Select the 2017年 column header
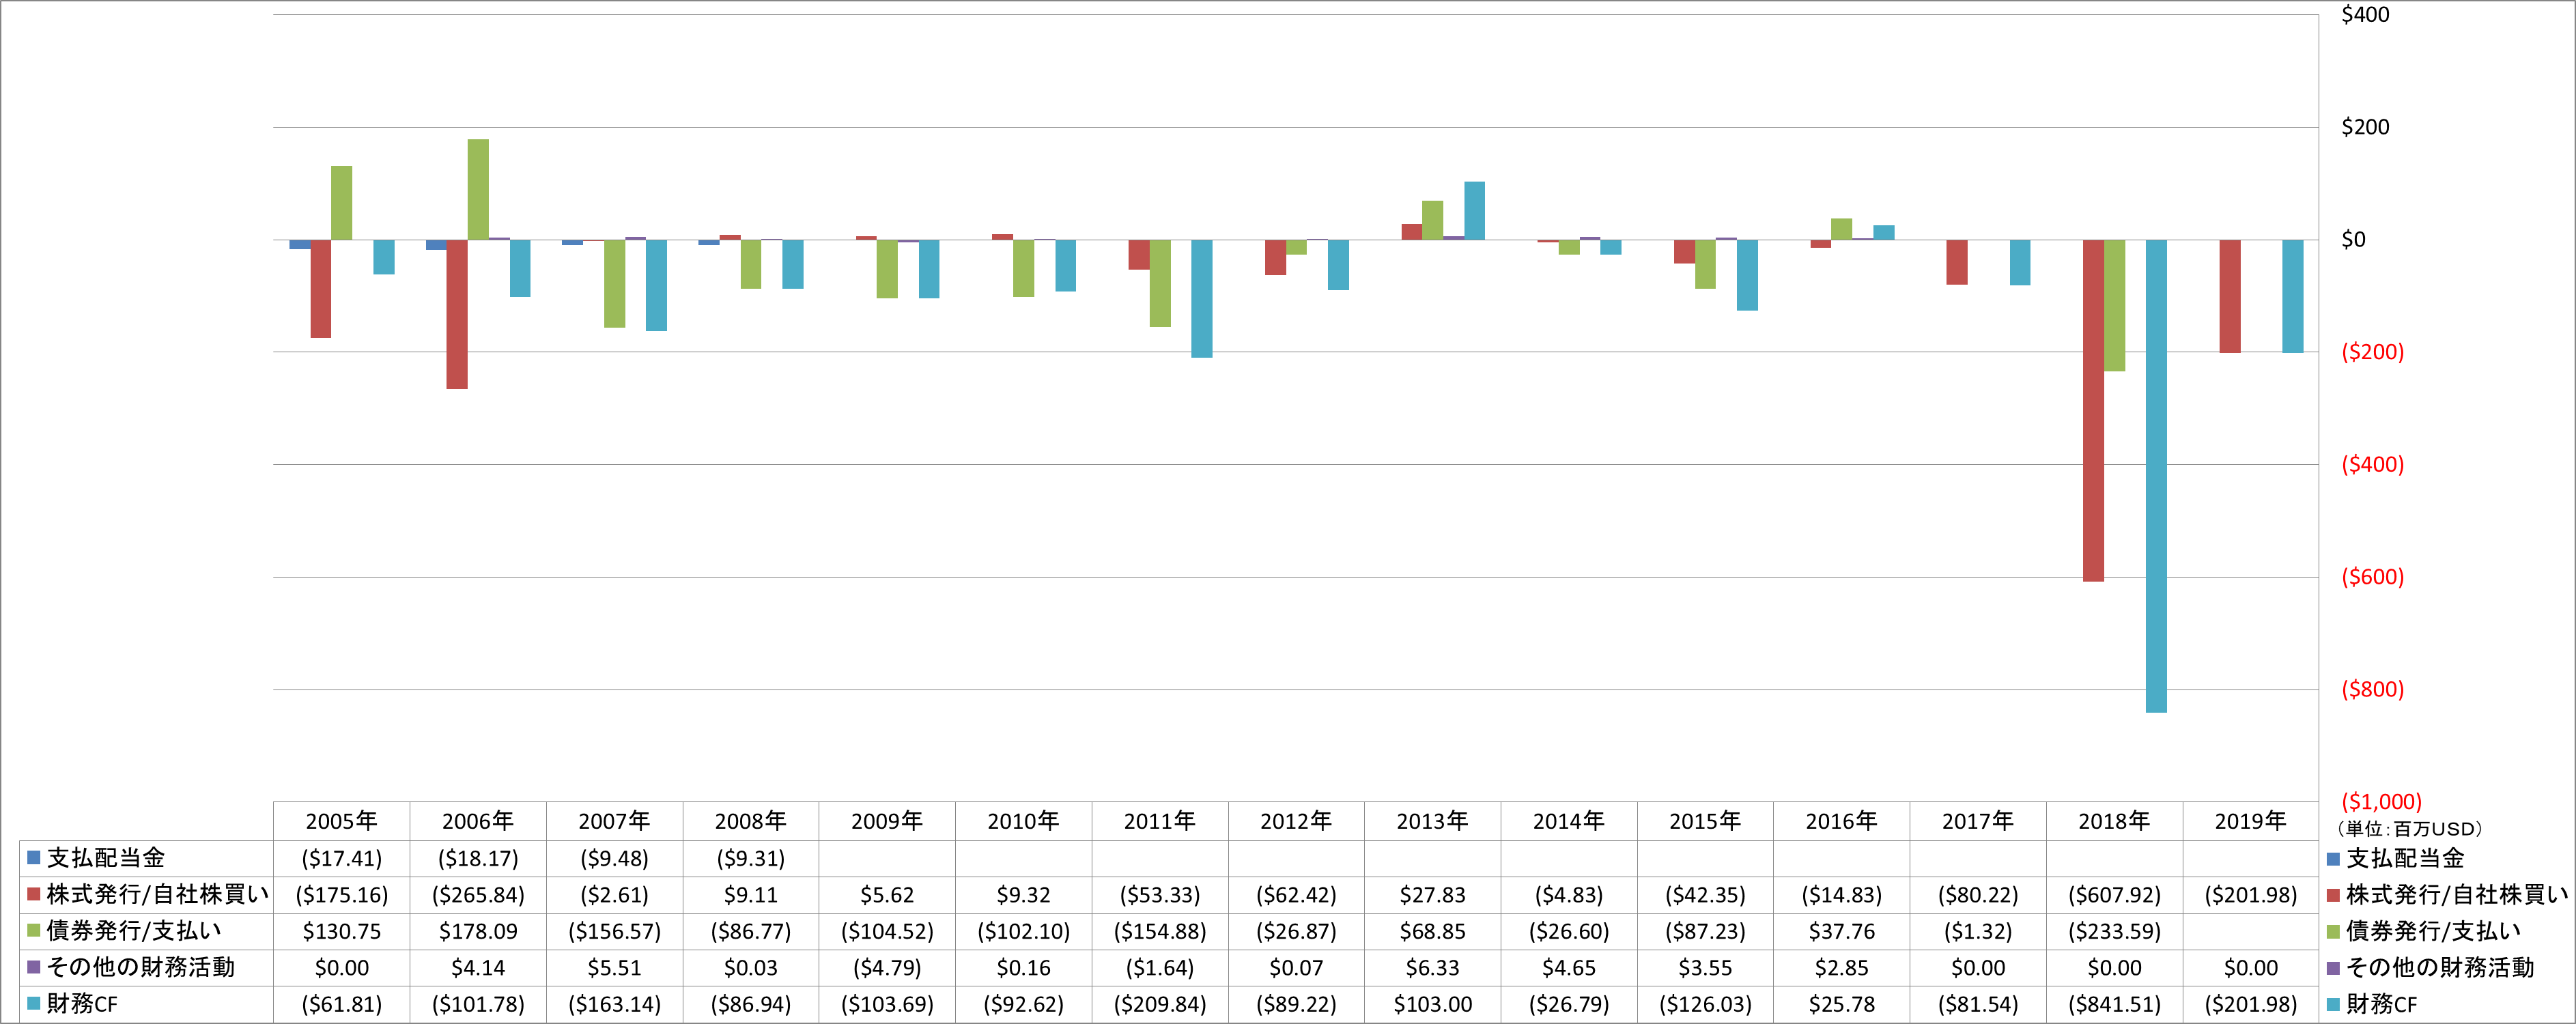The height and width of the screenshot is (1024, 2576). 1978,821
